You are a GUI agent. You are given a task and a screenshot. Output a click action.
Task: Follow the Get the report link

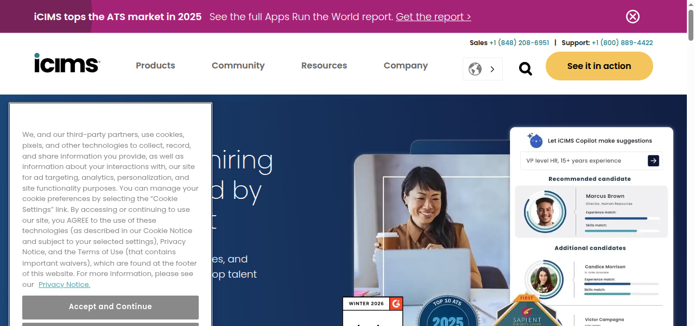(433, 16)
